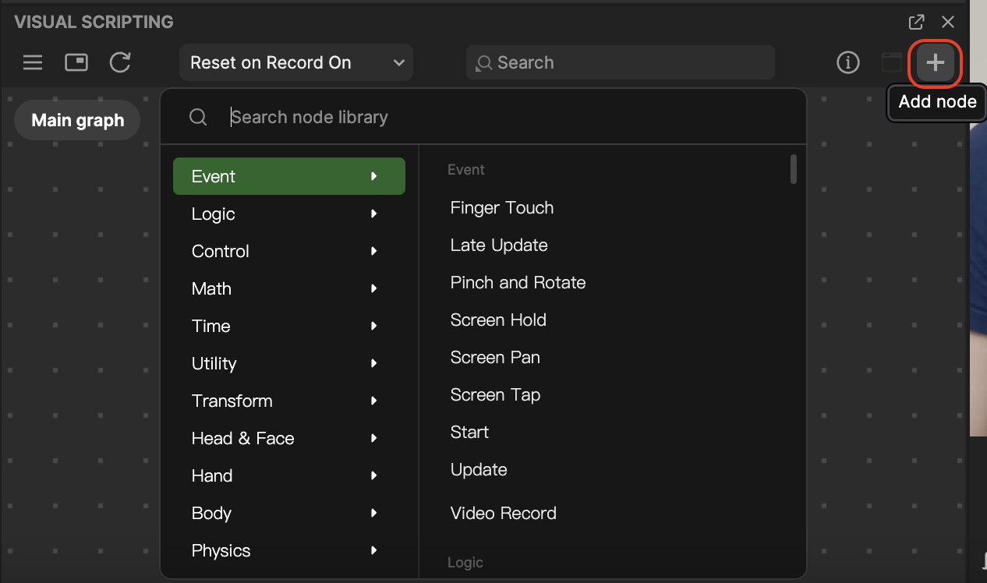Click the refresh graph icon

[x=120, y=62]
